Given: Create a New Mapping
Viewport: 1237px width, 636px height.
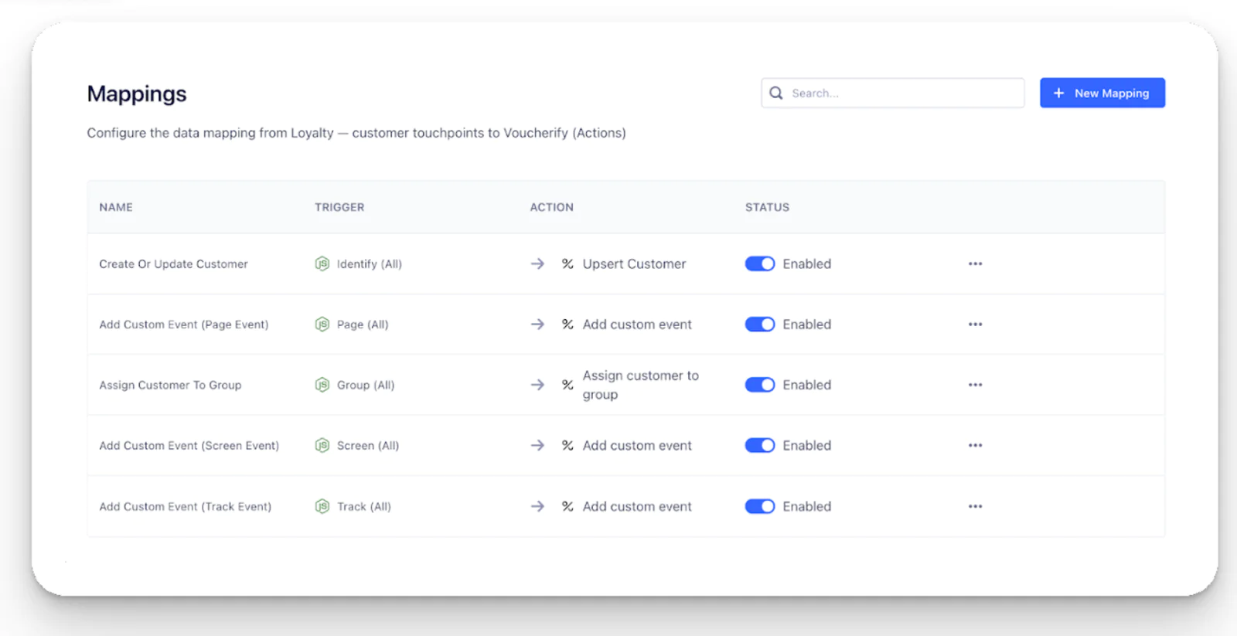Looking at the screenshot, I should (x=1102, y=93).
